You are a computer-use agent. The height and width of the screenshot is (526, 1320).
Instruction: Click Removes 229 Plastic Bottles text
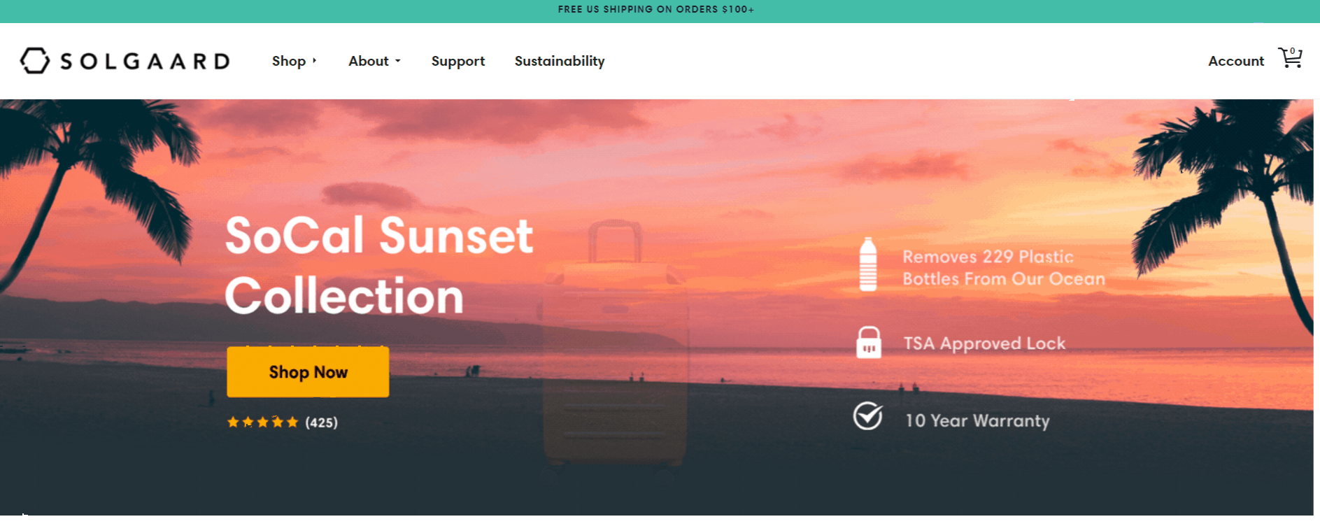point(1004,267)
